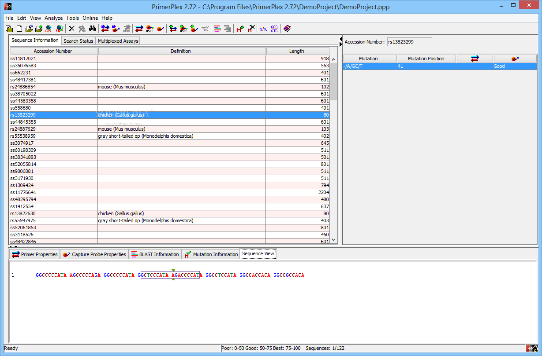Click the binoculars find icon
This screenshot has height=356, width=542.
pos(92,29)
